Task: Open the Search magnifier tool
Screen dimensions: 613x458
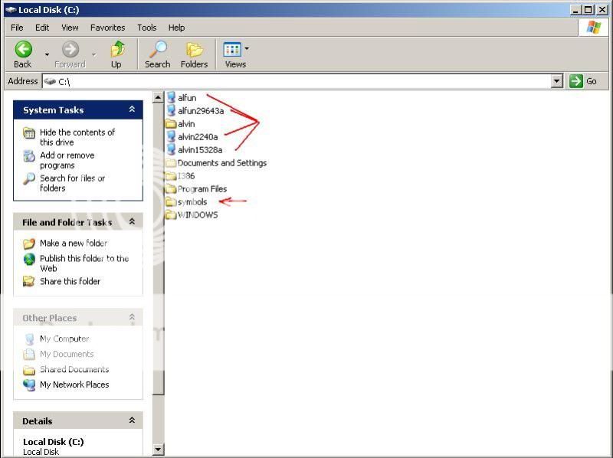Action: 158,50
